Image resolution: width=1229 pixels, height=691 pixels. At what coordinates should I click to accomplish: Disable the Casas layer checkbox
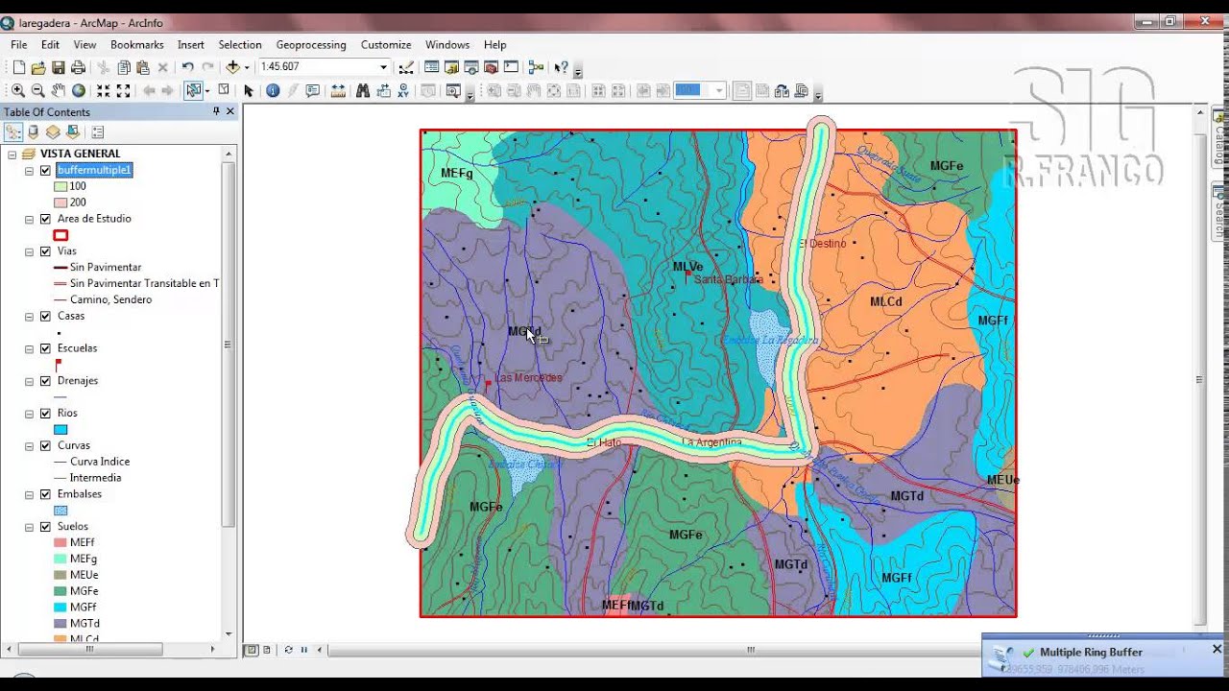click(44, 317)
